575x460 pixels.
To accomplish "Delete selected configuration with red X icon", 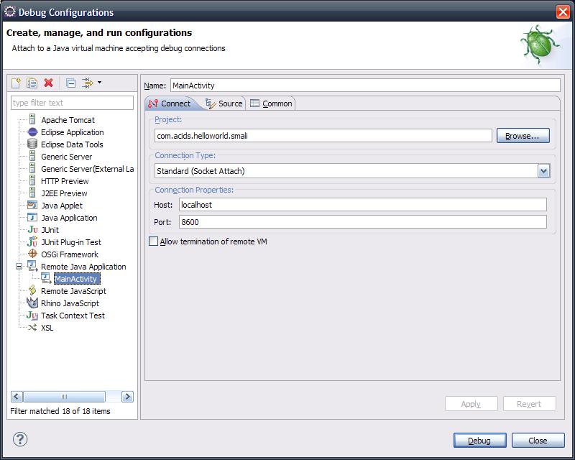I will [48, 83].
